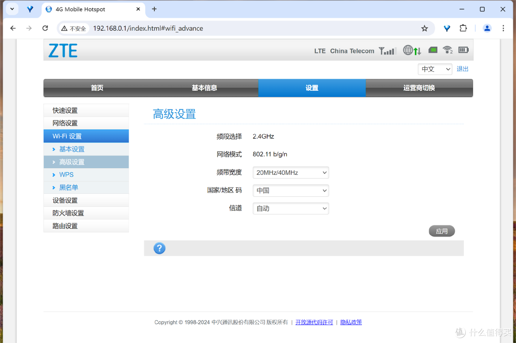The image size is (516, 343).
Task: Open the 开放源代码许可 link
Action: [x=314, y=322]
